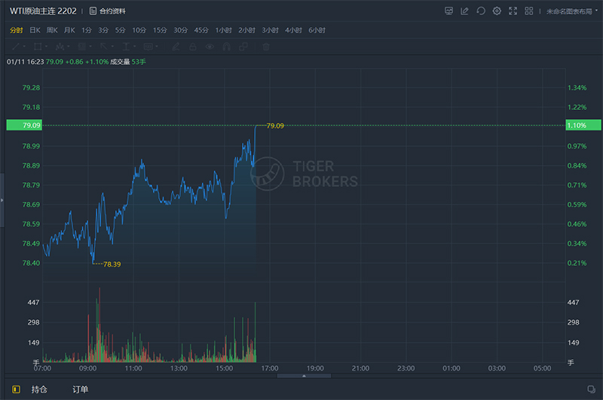
Task: Click the 79.09 high price marker on chart
Action: click(x=275, y=126)
